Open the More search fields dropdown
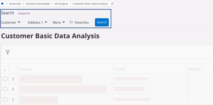This screenshot has width=213, height=105. [59, 22]
